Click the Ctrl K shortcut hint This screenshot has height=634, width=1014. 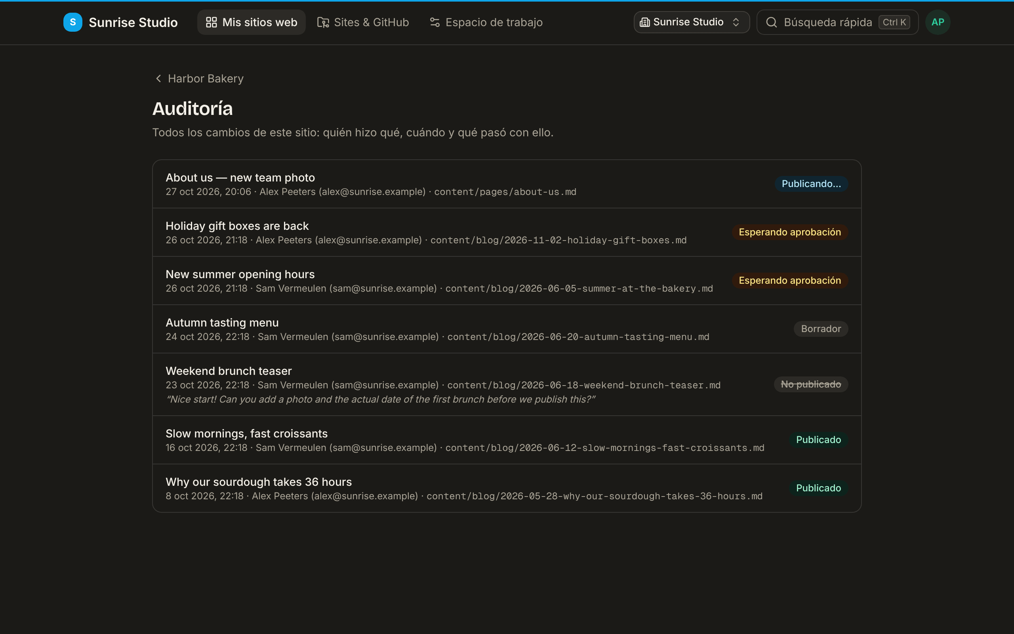(x=894, y=22)
